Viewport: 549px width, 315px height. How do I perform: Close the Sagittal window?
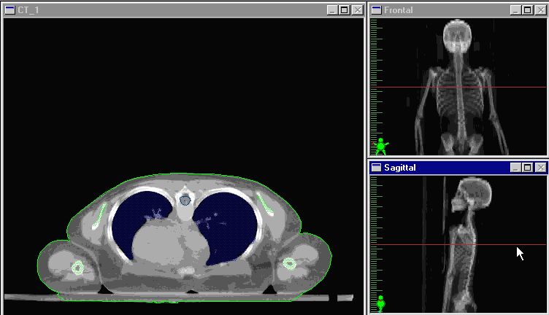click(x=540, y=168)
